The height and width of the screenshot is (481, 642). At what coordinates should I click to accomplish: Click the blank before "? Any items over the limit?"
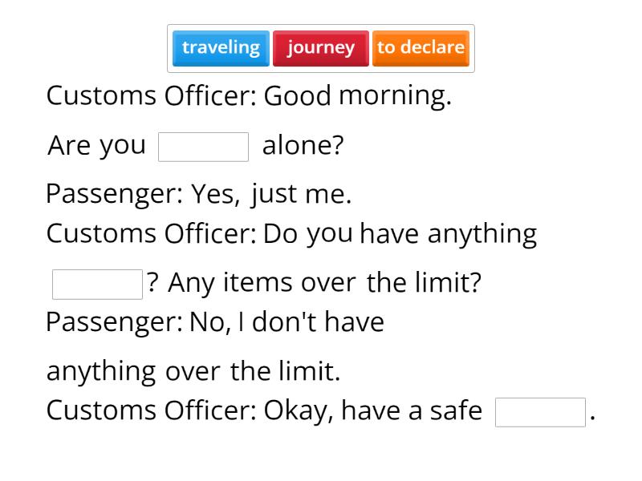tap(96, 282)
